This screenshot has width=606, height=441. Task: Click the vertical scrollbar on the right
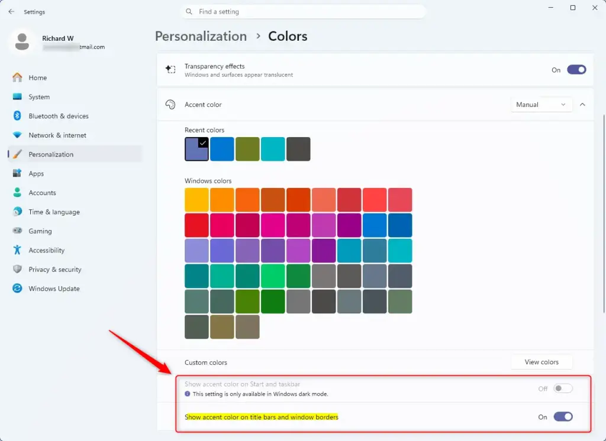tap(604, 213)
